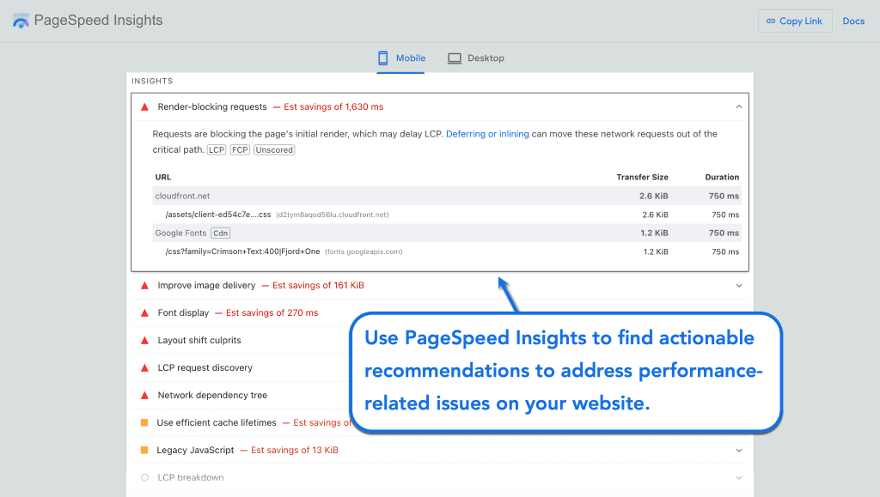Click the /css?family=Crimson+Text URL

click(x=242, y=252)
